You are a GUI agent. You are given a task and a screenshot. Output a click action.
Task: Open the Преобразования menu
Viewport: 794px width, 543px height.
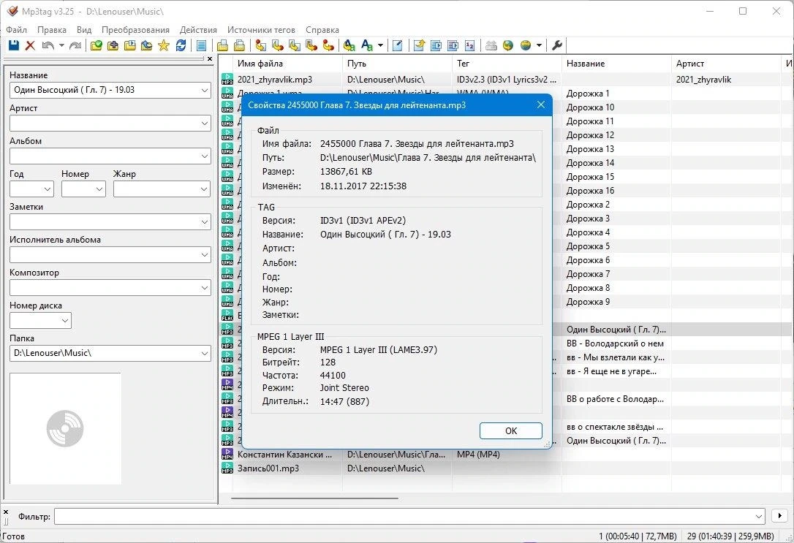(135, 30)
